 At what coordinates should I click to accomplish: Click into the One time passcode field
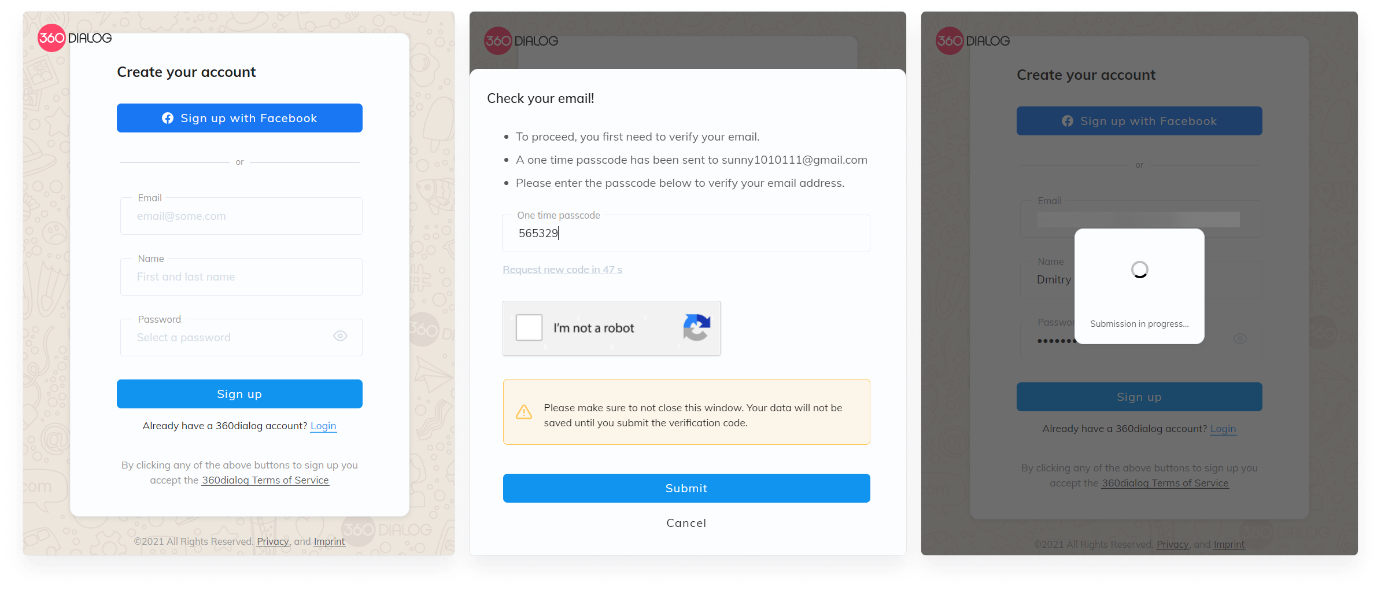pos(686,233)
